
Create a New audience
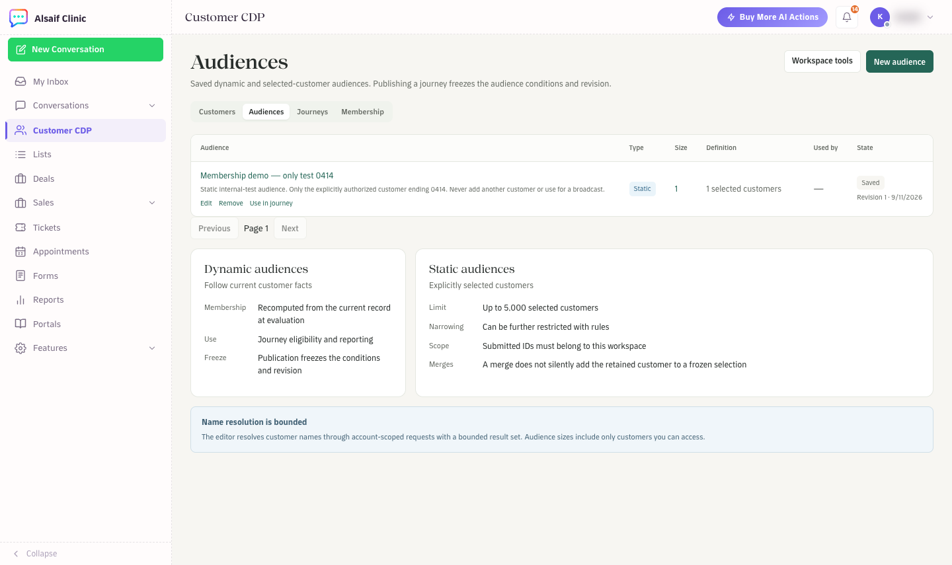pyautogui.click(x=900, y=61)
